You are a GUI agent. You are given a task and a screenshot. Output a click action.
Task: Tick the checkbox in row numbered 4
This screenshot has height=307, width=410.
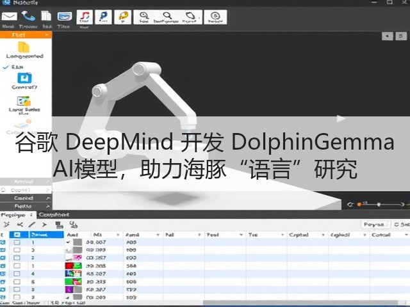click(x=17, y=274)
